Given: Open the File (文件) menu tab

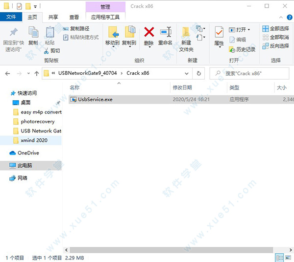Looking at the screenshot, I should click(10, 17).
